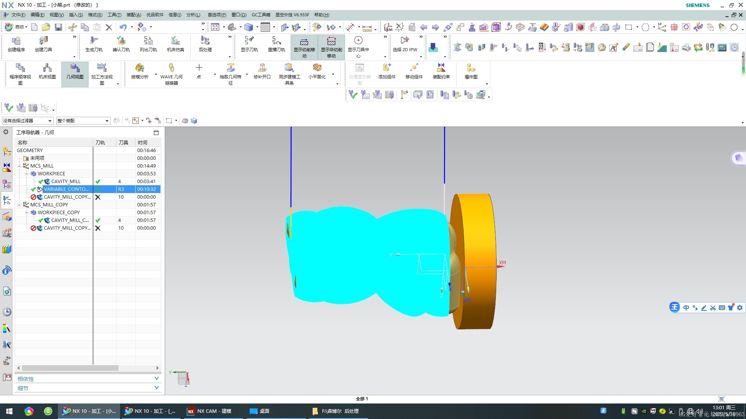Click the 确认刀轨 (Verify Tool Path) icon
Viewport: 746px width, 419px height.
pos(121,43)
